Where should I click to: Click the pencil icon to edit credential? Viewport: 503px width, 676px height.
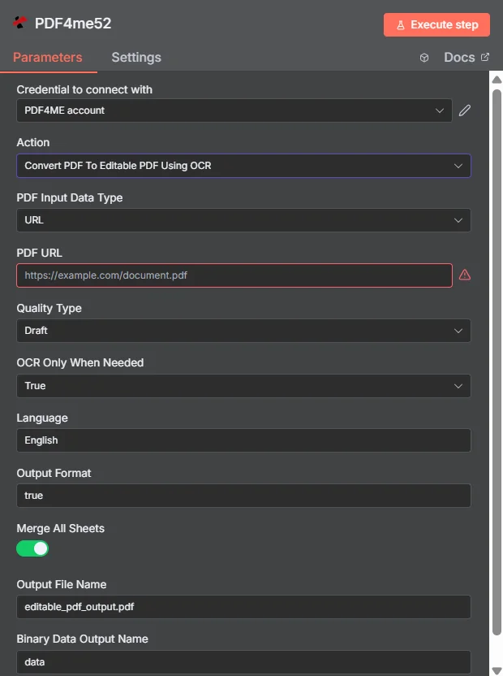(x=465, y=110)
